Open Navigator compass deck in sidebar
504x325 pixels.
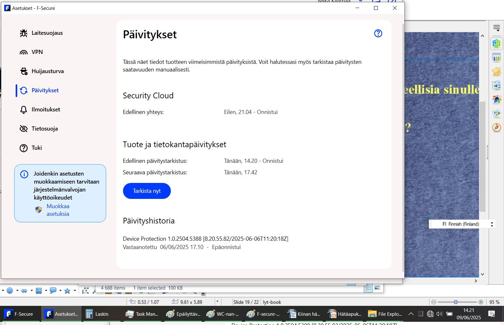pyautogui.click(x=496, y=127)
